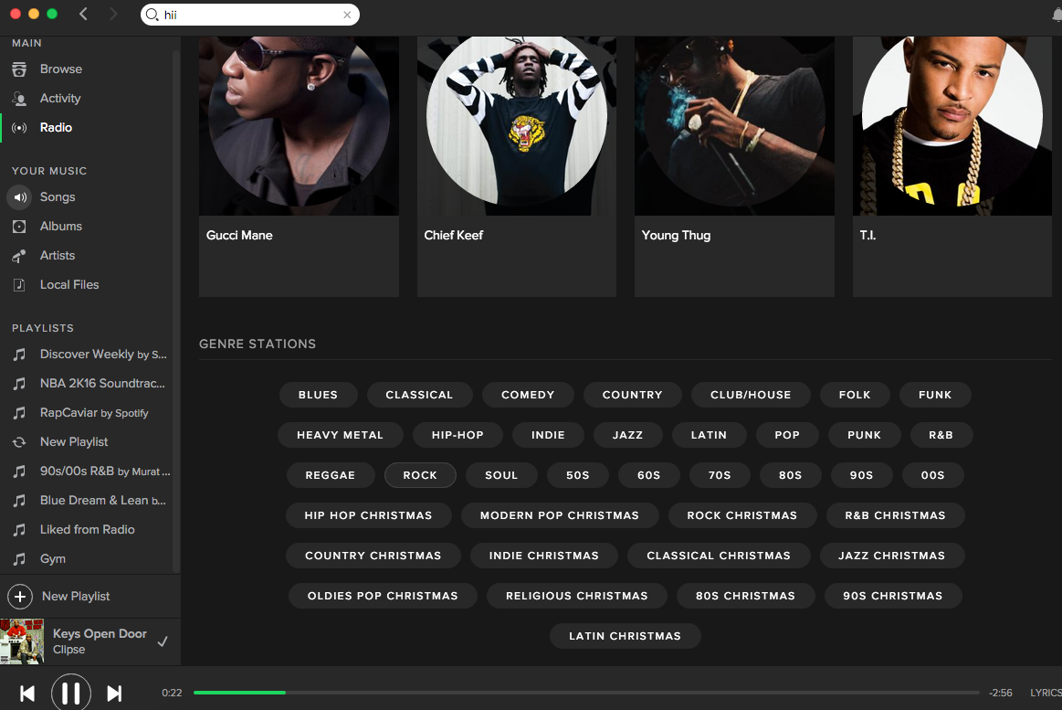This screenshot has width=1062, height=710.
Task: Skip to the next track
Action: pos(114,694)
